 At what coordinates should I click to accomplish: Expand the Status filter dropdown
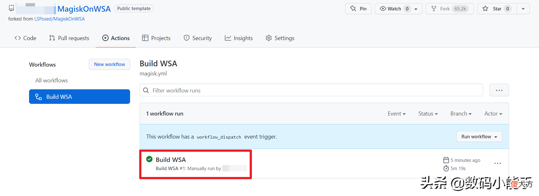[x=428, y=114]
